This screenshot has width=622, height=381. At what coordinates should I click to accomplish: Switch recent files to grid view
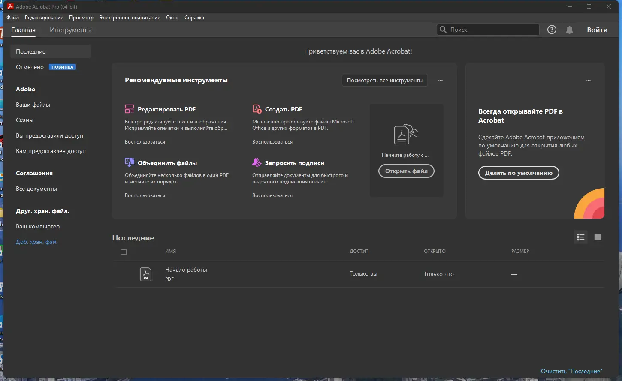598,237
